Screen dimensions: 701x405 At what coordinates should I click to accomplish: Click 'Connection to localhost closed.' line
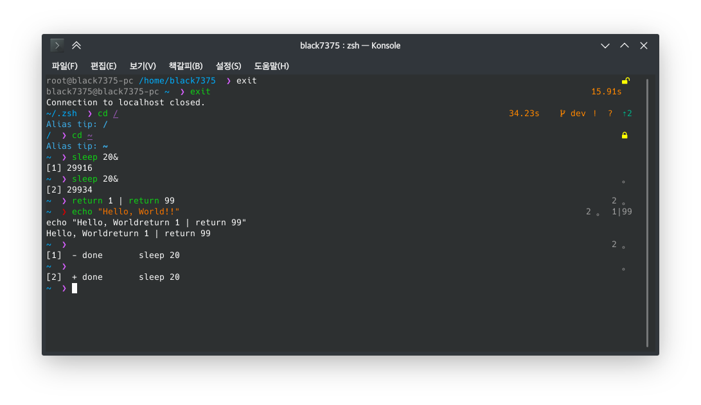click(126, 102)
